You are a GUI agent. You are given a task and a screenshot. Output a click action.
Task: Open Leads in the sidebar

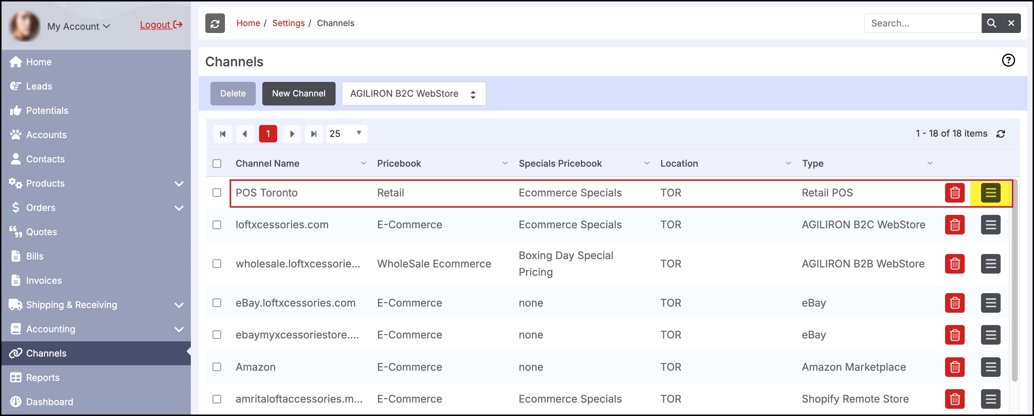pos(96,87)
